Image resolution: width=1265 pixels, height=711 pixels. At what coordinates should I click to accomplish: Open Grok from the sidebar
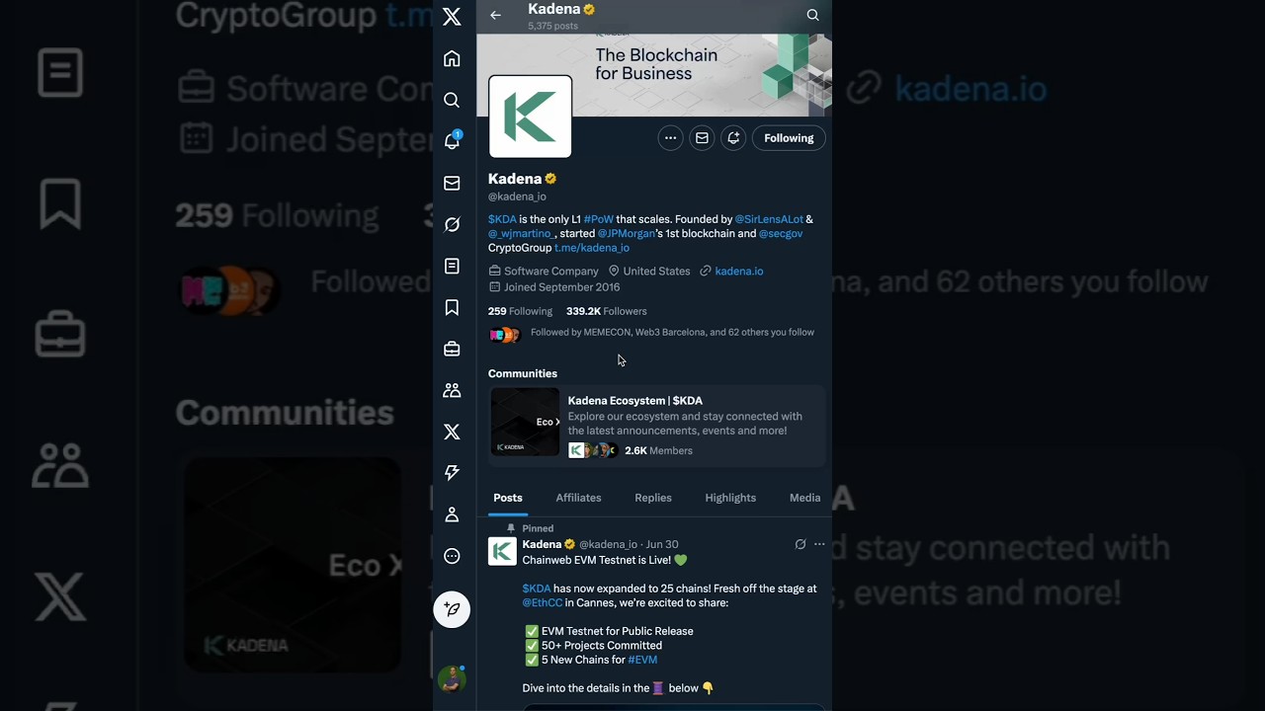[452, 225]
